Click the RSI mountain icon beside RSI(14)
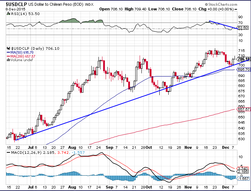Image resolution: width=251 pixels, height=191 pixels. [8, 14]
